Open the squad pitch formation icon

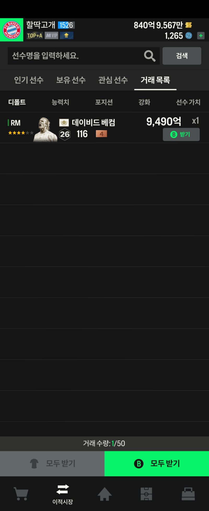146,494
